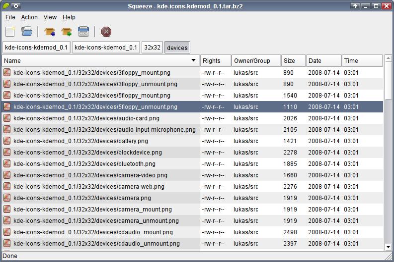The width and height of the screenshot is (394, 262).
Task: Click the Add files to archive icon
Action: click(x=49, y=32)
